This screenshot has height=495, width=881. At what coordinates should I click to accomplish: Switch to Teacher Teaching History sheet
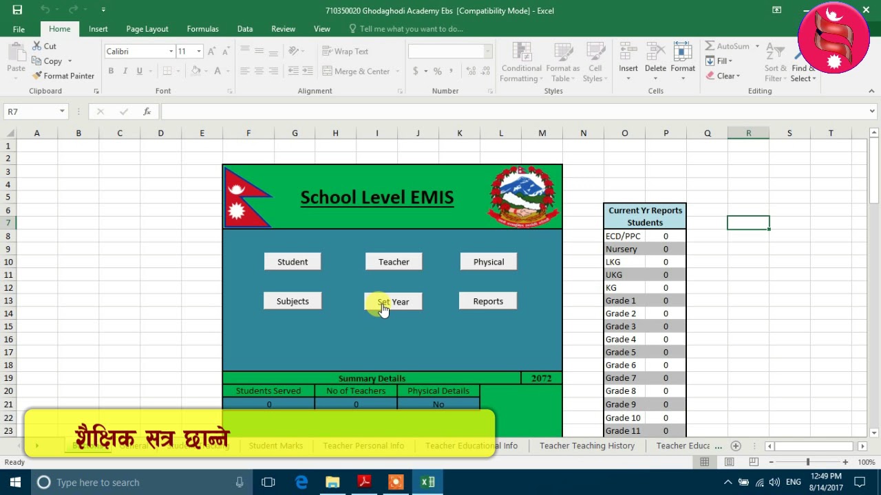[x=586, y=445]
